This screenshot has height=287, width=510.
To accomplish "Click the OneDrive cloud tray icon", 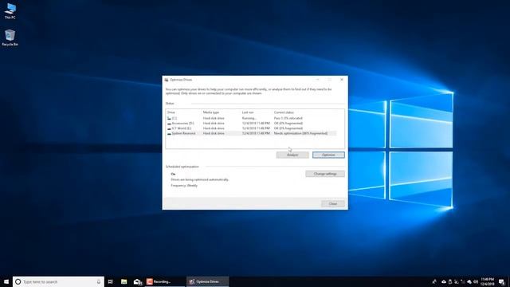I will (444, 281).
